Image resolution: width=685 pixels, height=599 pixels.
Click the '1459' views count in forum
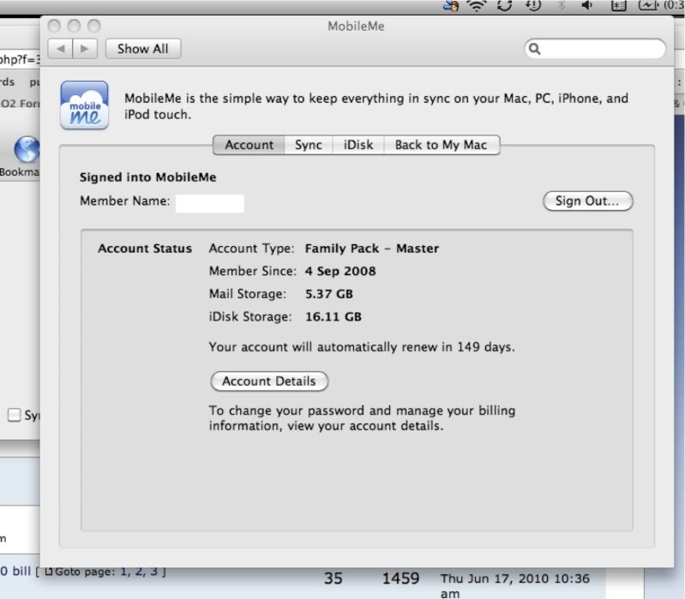pos(400,579)
